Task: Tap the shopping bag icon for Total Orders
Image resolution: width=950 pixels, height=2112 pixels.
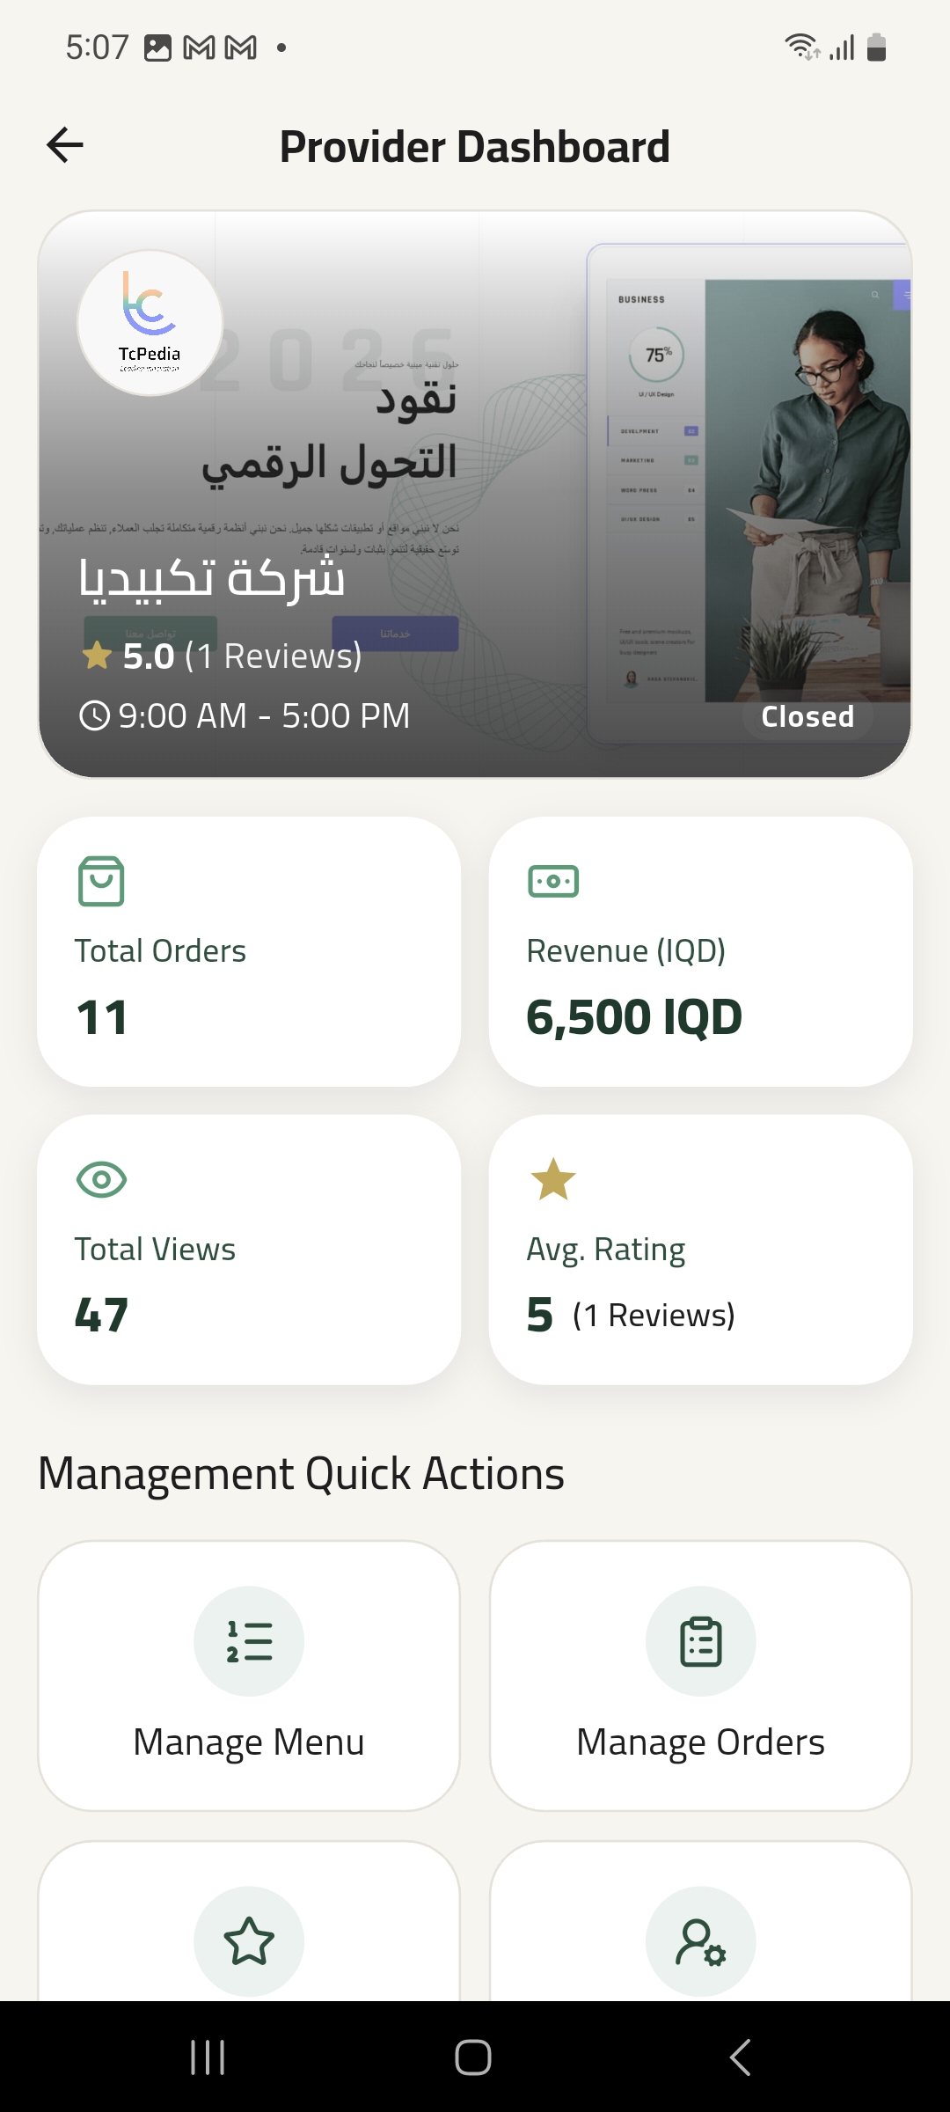Action: point(101,881)
